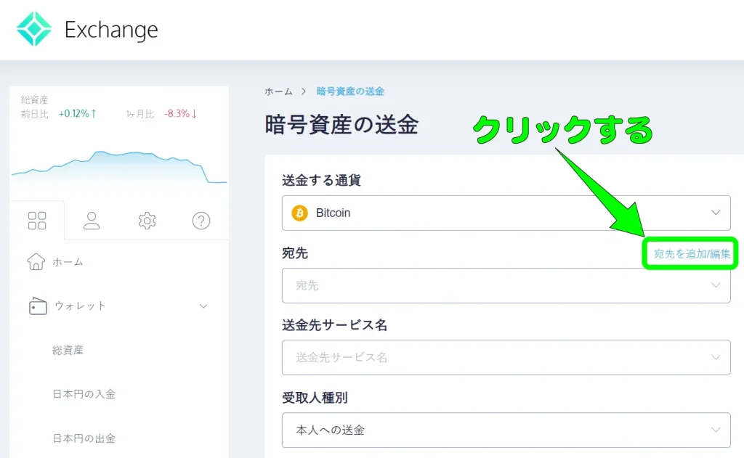Open the help question mark icon
The image size is (744, 458).
[x=201, y=221]
